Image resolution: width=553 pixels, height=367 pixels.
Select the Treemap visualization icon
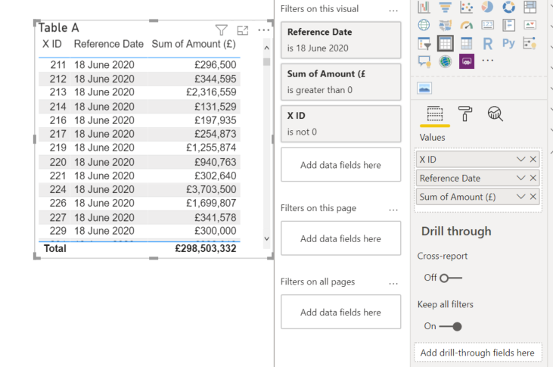530,7
